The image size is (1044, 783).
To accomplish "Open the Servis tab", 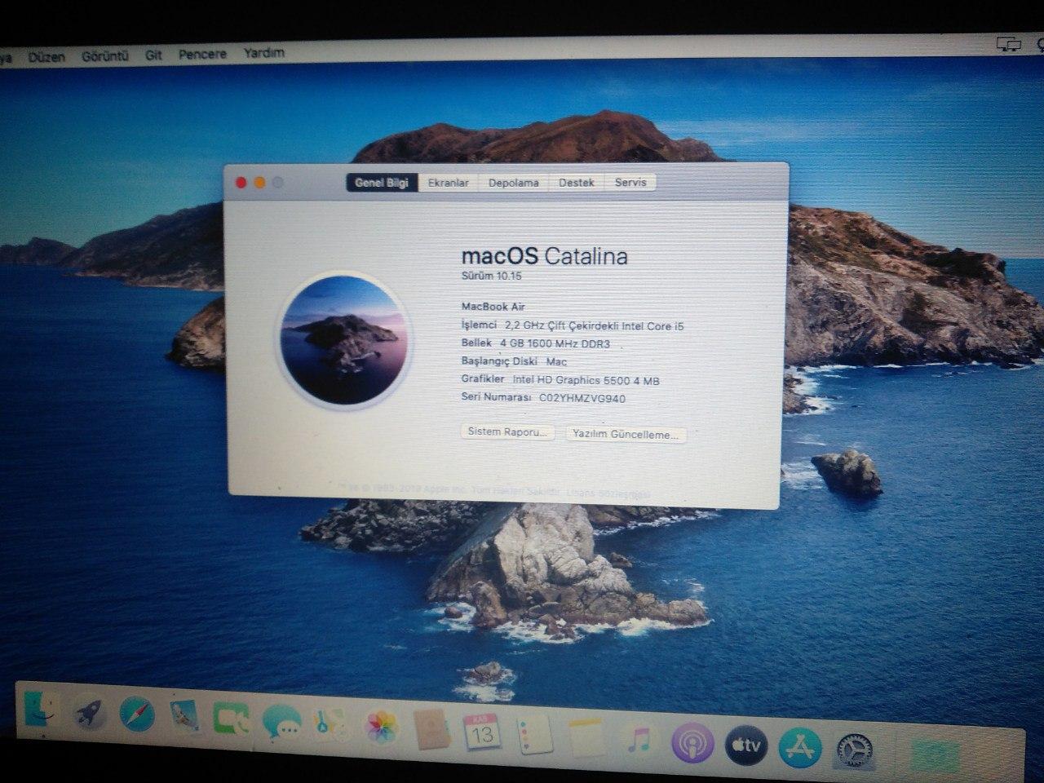I will point(630,183).
